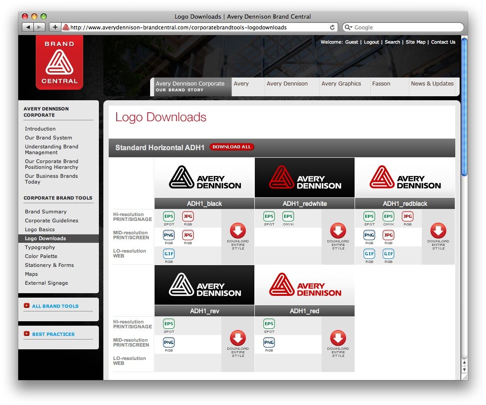Add bookmark with plus button
The image size is (486, 405).
coord(55,27)
